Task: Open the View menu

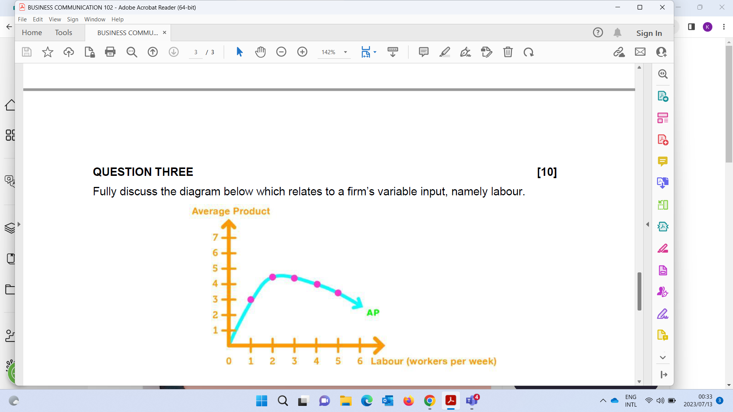Action: [x=55, y=19]
